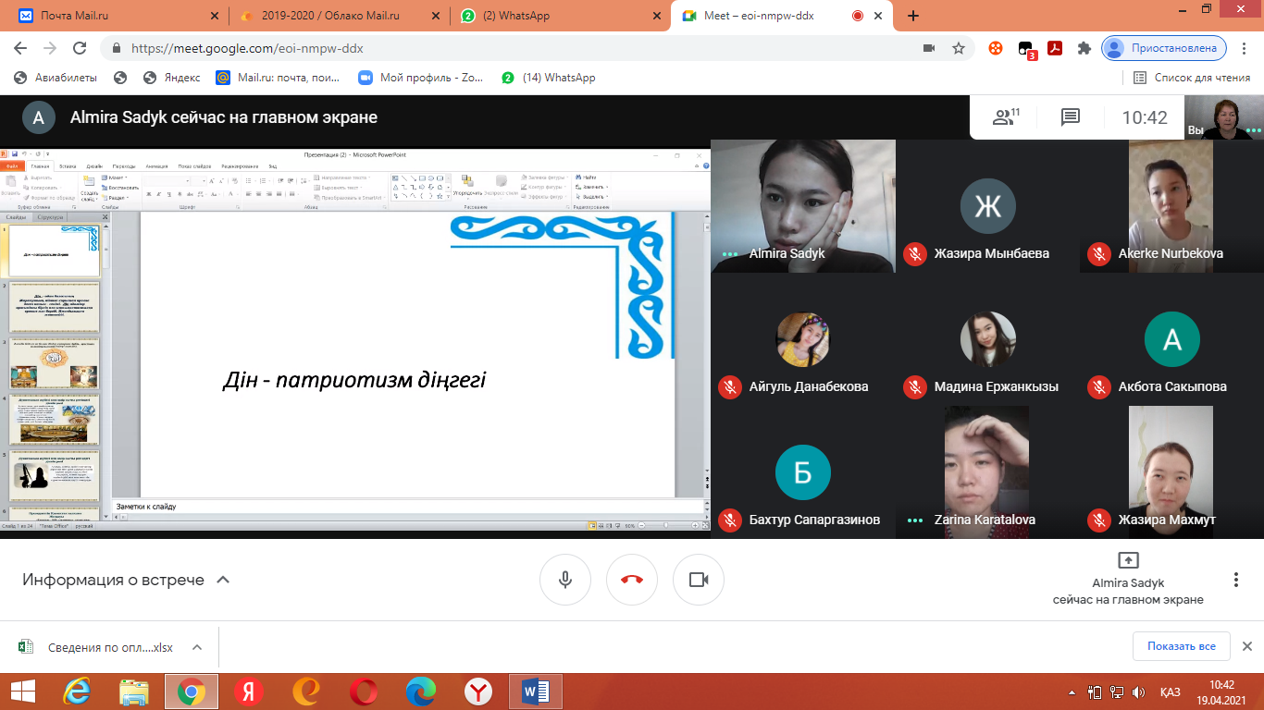This screenshot has width=1264, height=710.
Task: Click camera permission icon in address bar
Action: point(928,48)
